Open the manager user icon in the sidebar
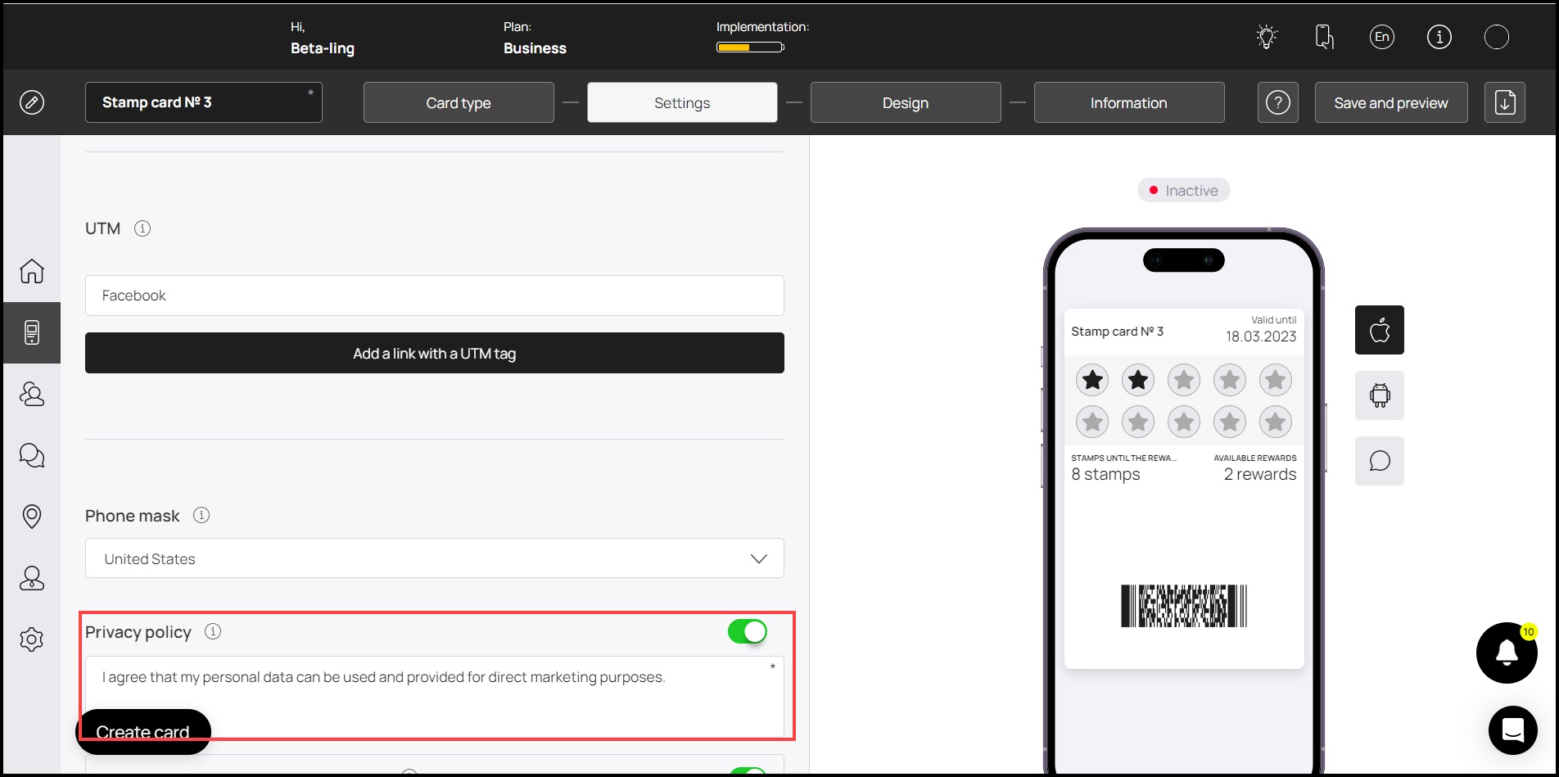This screenshot has height=777, width=1559. point(32,578)
